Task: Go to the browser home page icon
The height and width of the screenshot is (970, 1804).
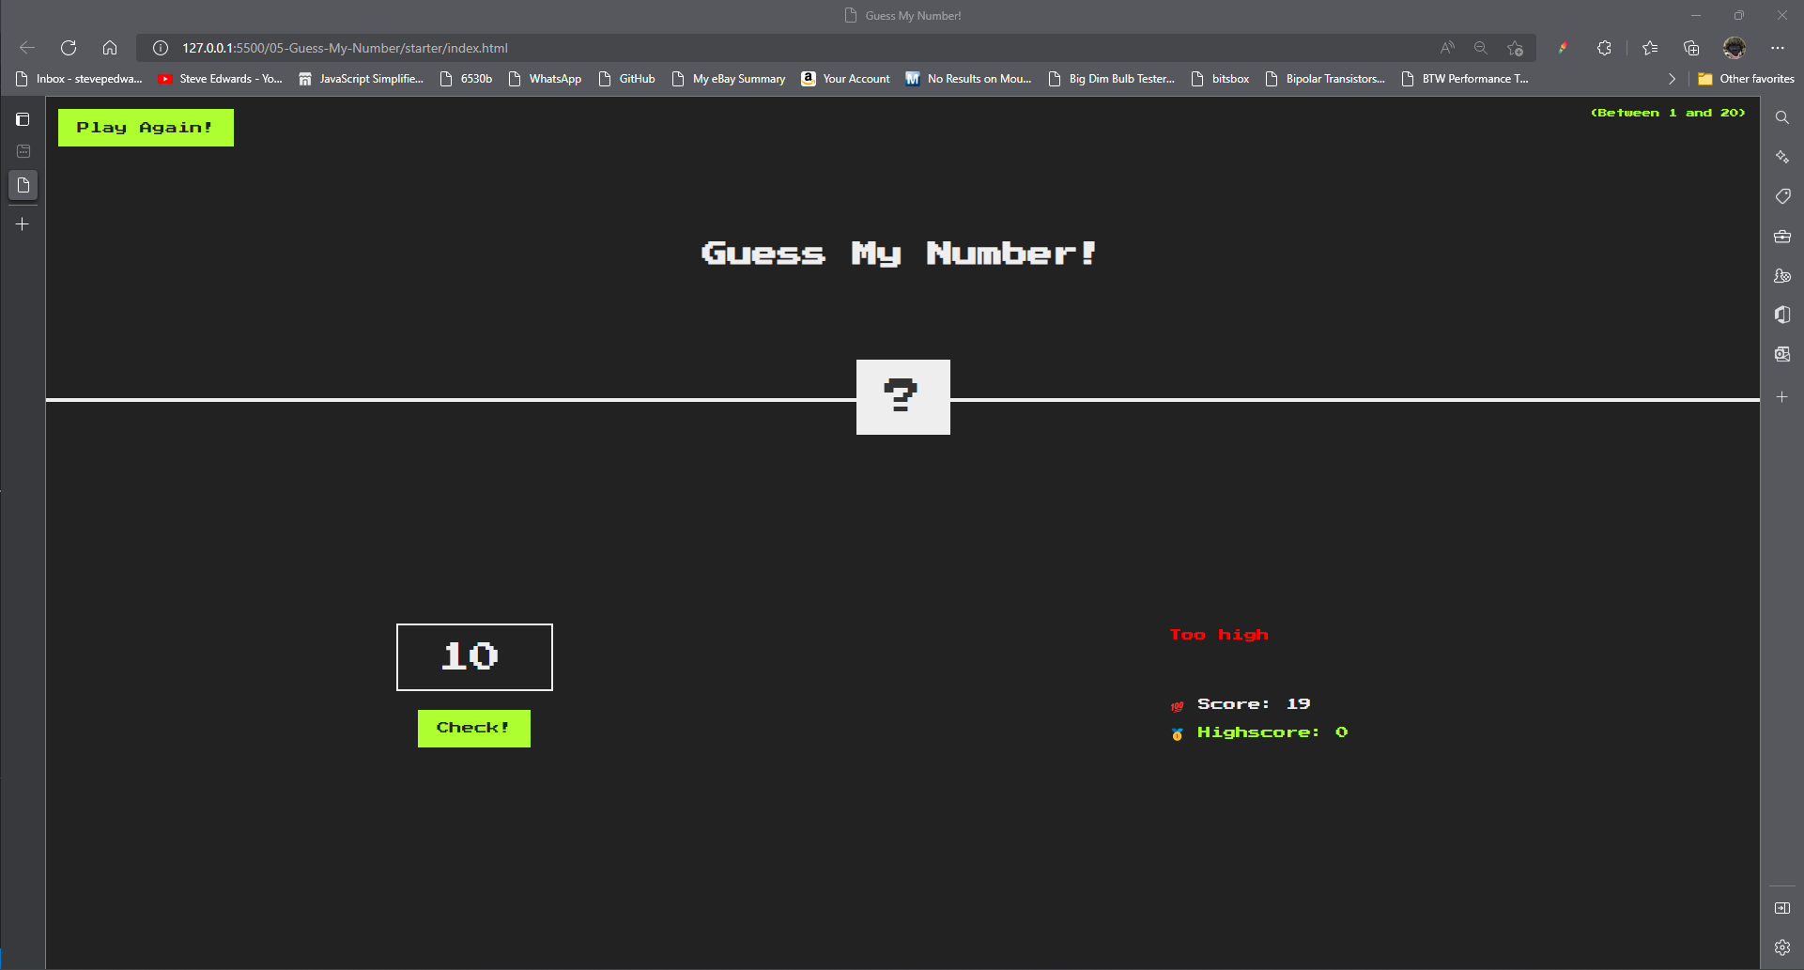Action: [x=110, y=48]
